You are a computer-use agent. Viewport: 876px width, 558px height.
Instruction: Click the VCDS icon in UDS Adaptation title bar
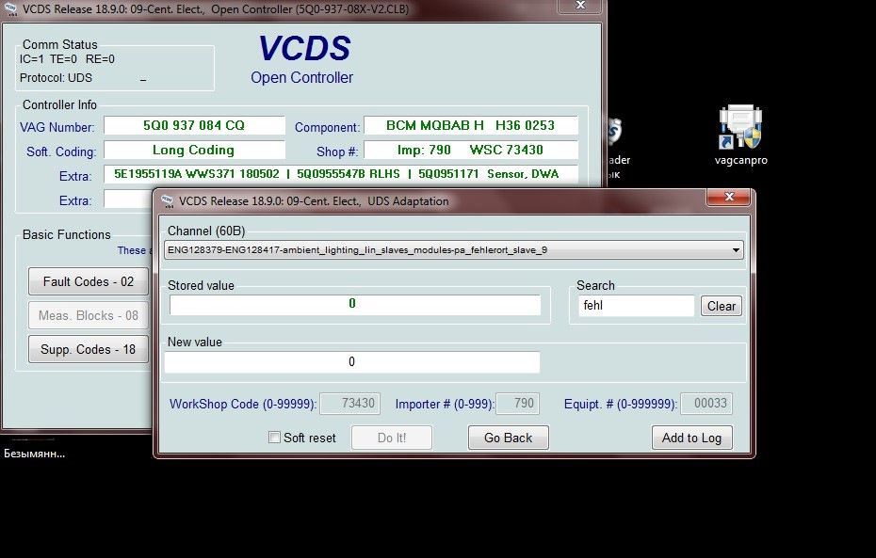167,200
